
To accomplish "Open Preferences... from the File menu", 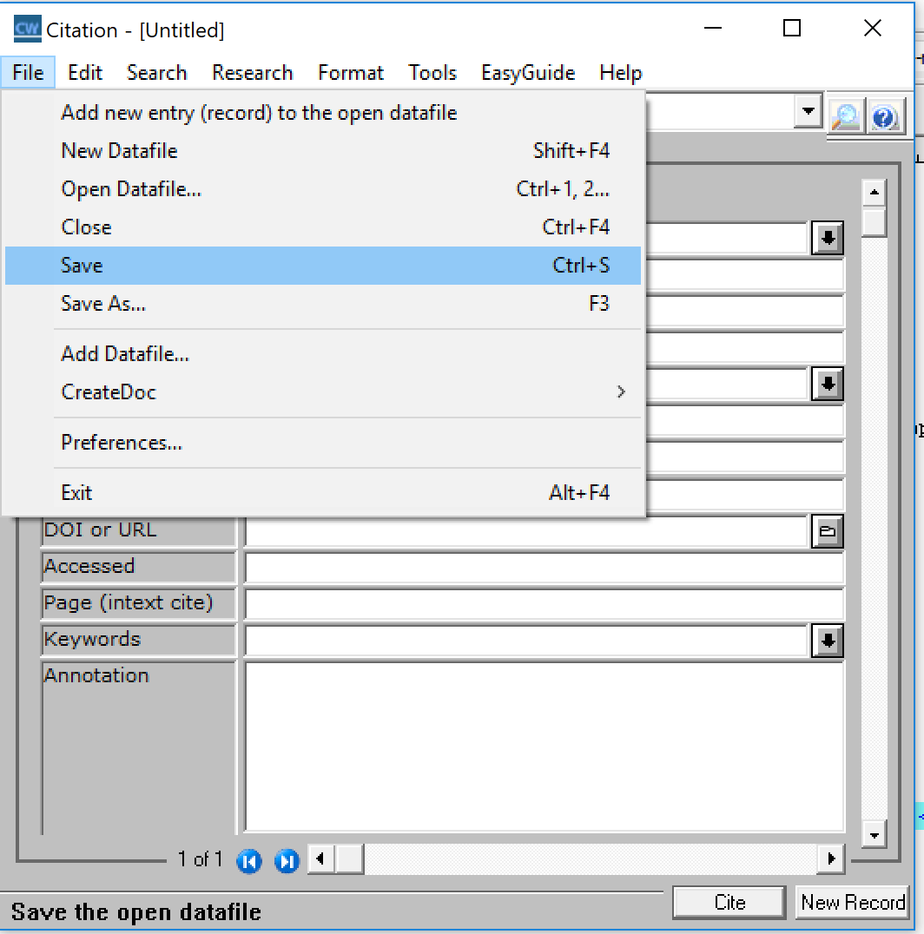I will pos(122,443).
